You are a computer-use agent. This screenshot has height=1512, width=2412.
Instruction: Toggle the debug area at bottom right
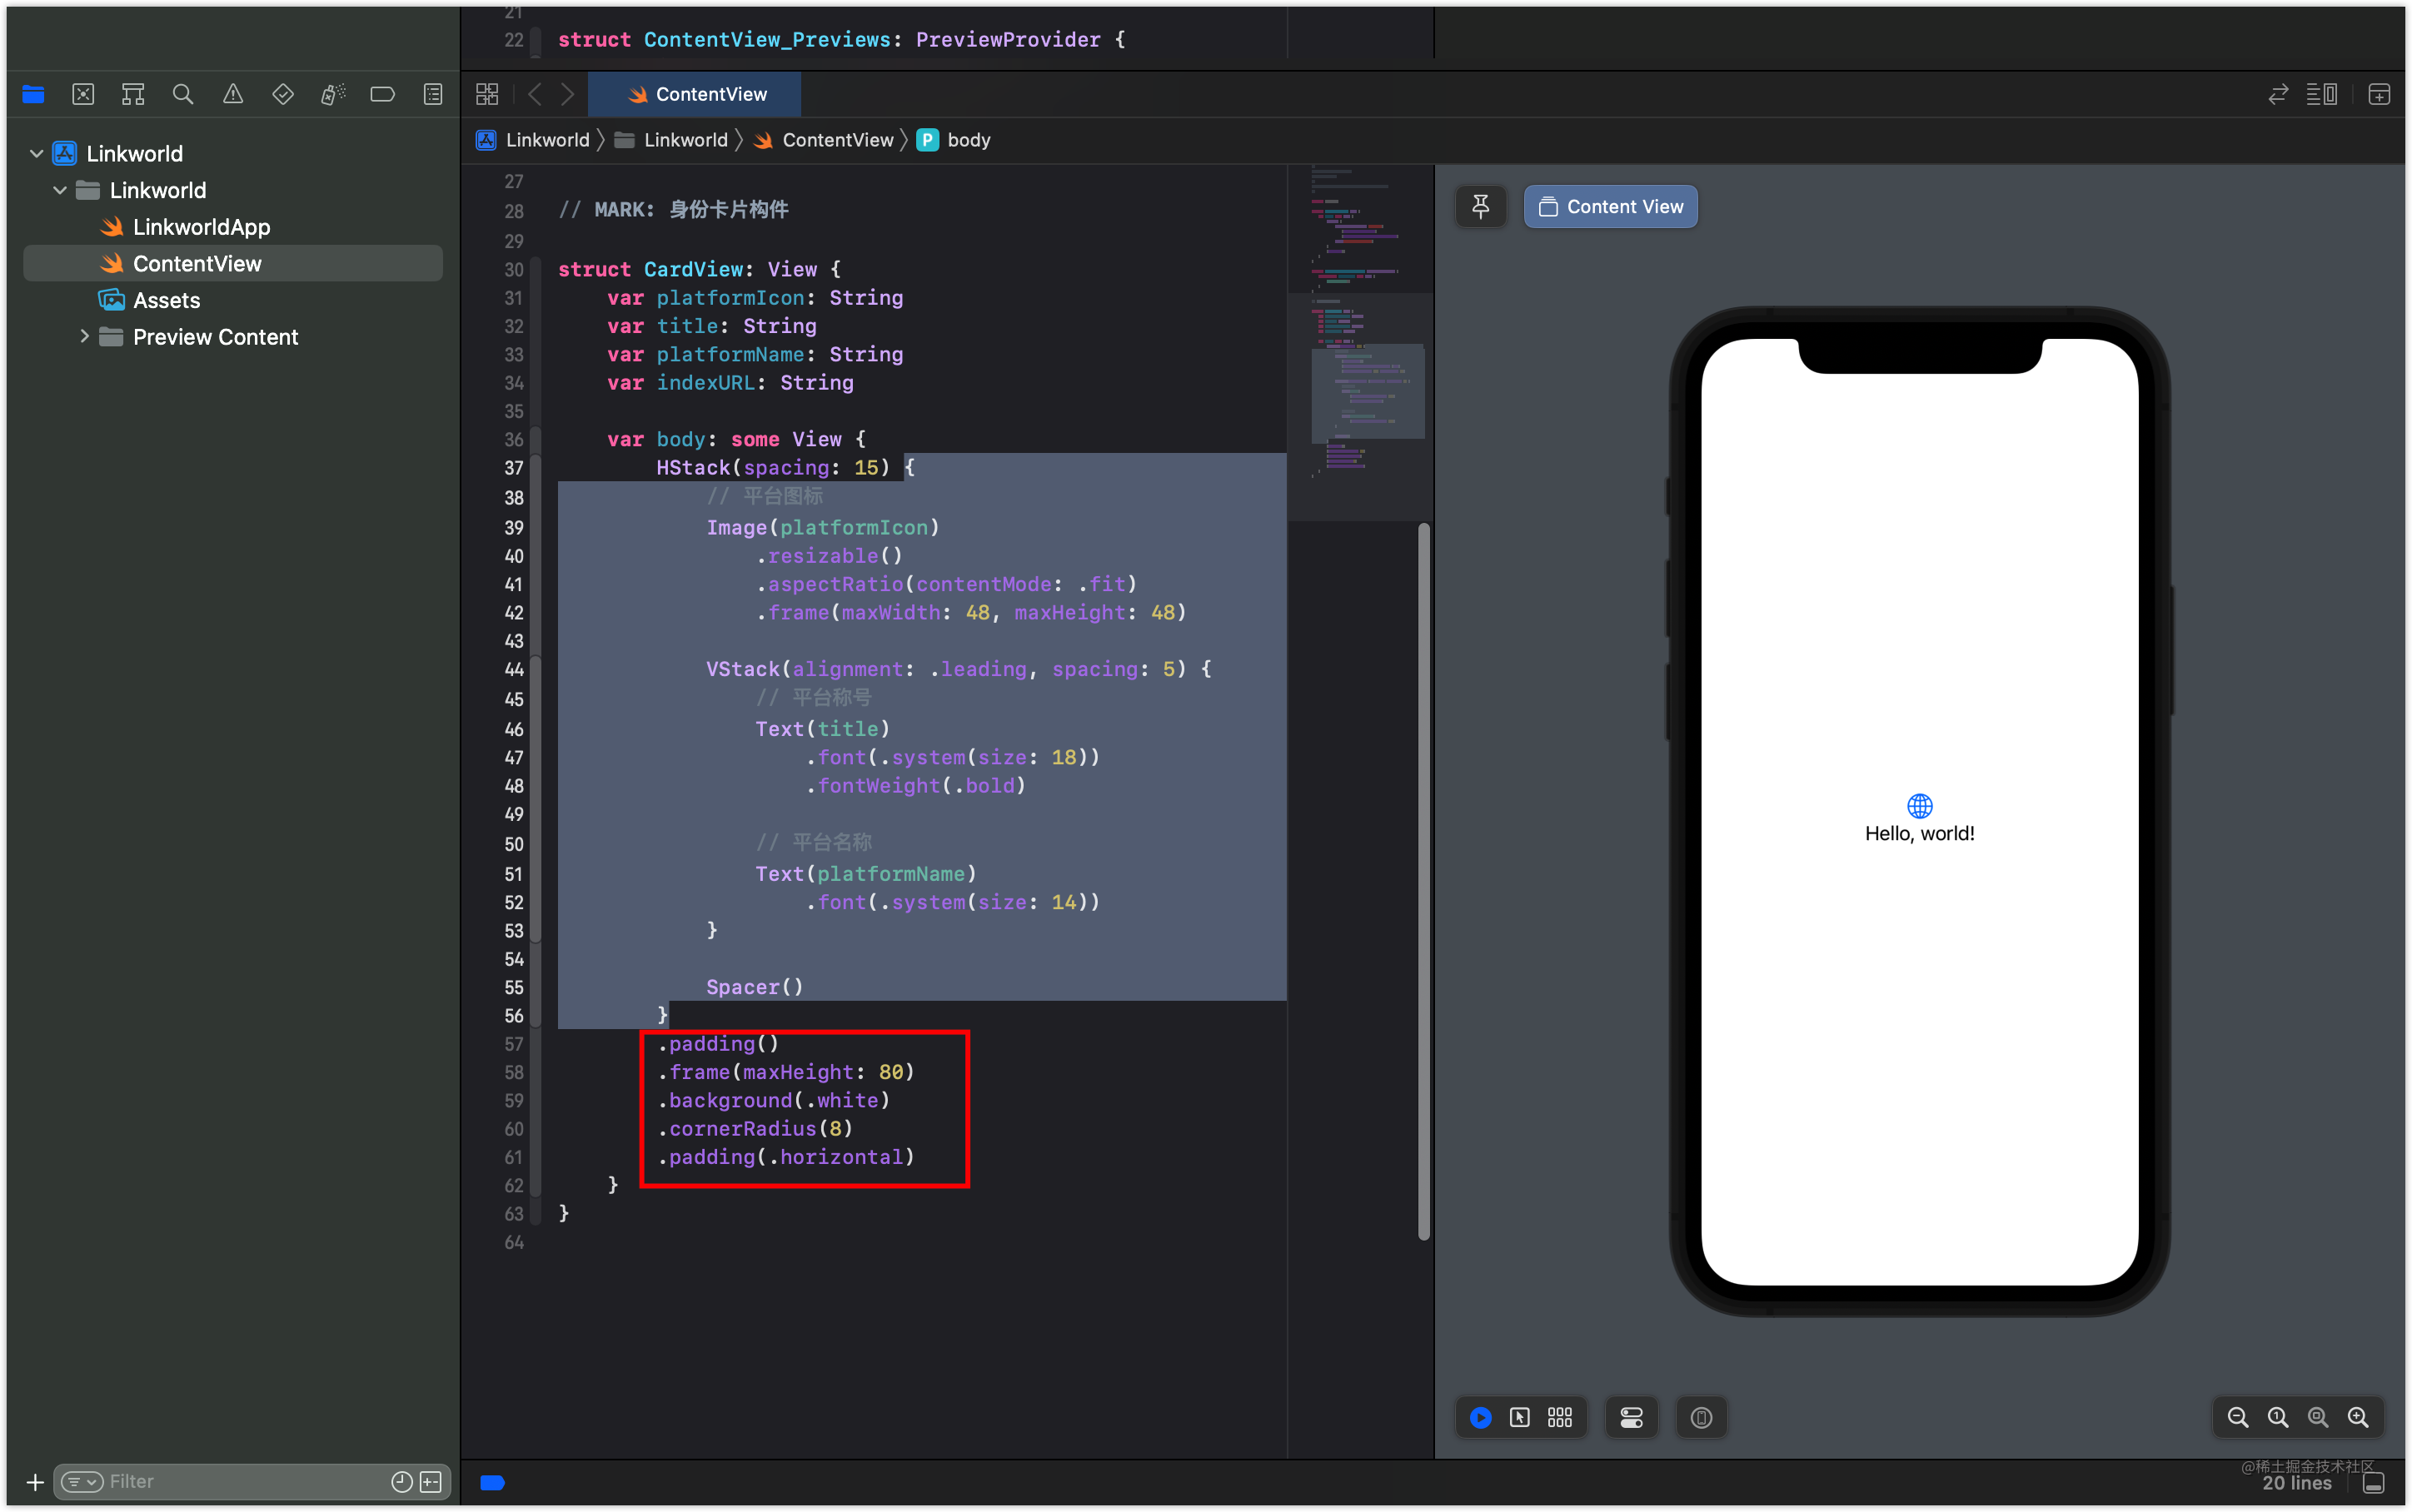tap(2375, 1483)
